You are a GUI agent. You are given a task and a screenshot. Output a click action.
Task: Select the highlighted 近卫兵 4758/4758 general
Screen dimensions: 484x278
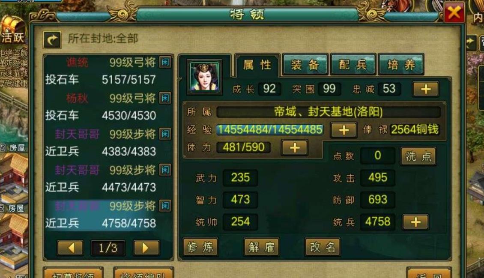[x=108, y=215]
